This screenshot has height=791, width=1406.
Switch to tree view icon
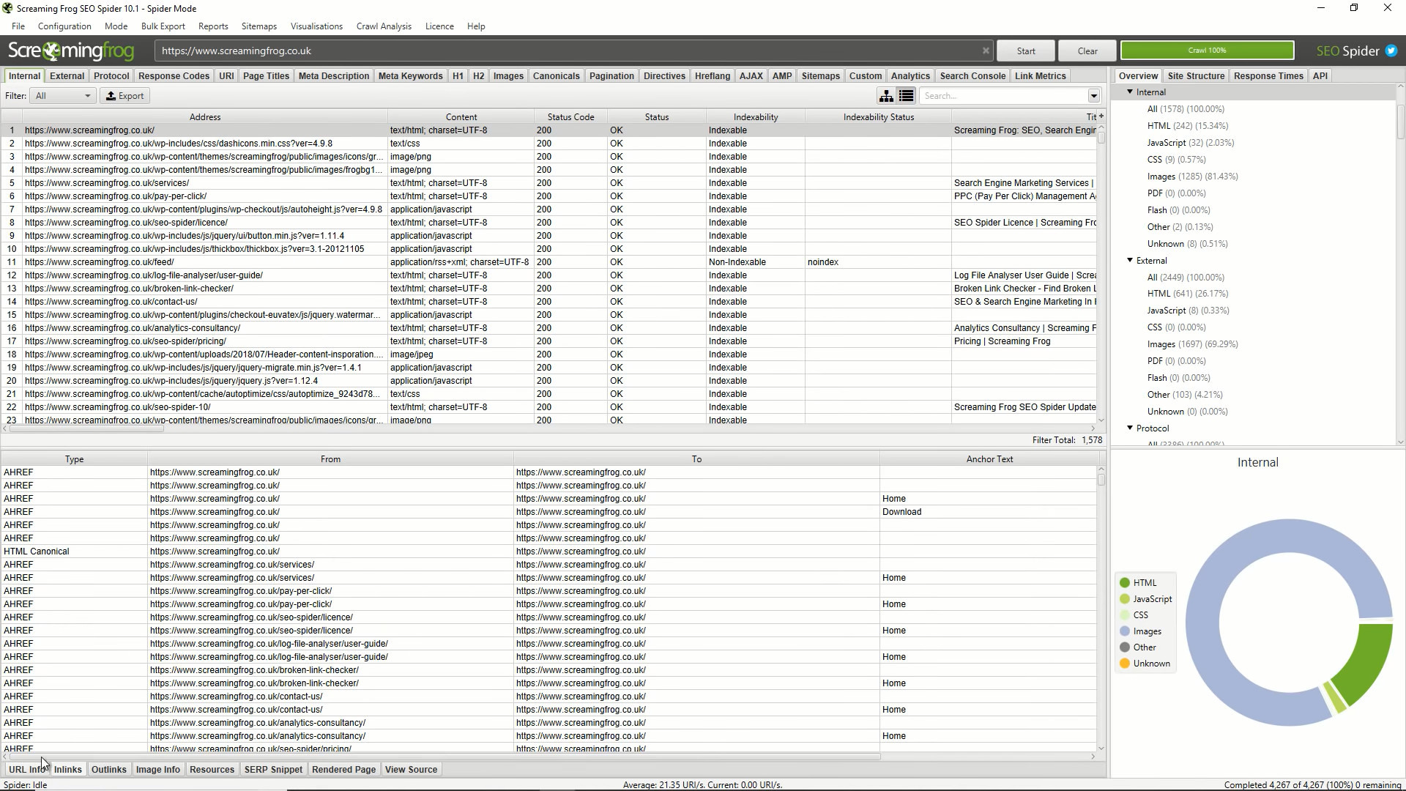886,96
